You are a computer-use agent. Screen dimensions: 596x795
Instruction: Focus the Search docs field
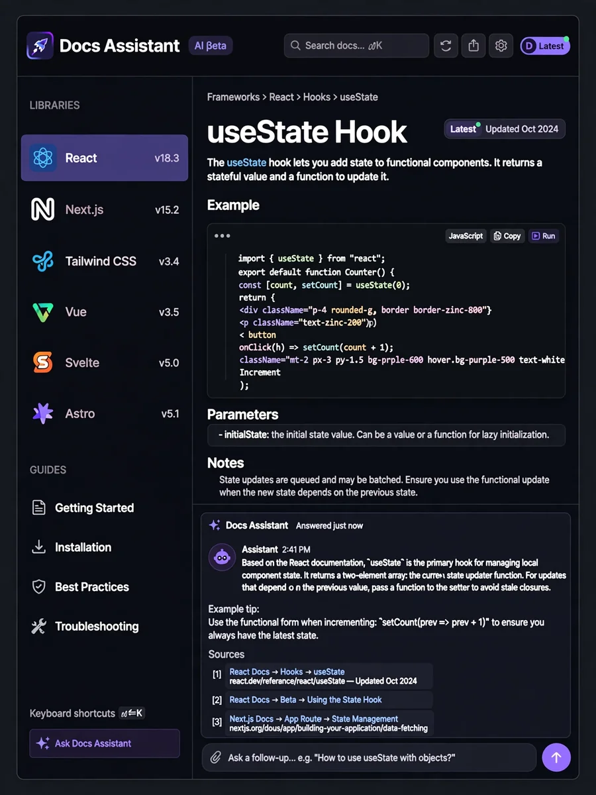(356, 46)
